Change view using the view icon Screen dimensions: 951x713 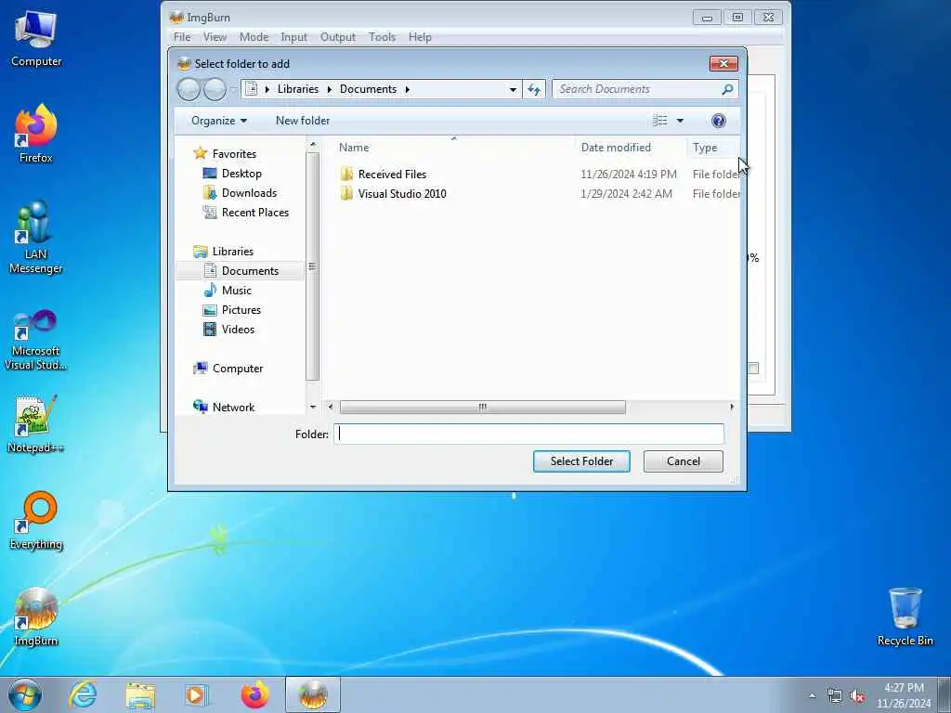click(660, 121)
